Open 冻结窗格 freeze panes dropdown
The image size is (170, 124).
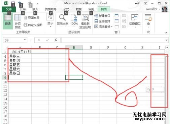(x=103, y=26)
